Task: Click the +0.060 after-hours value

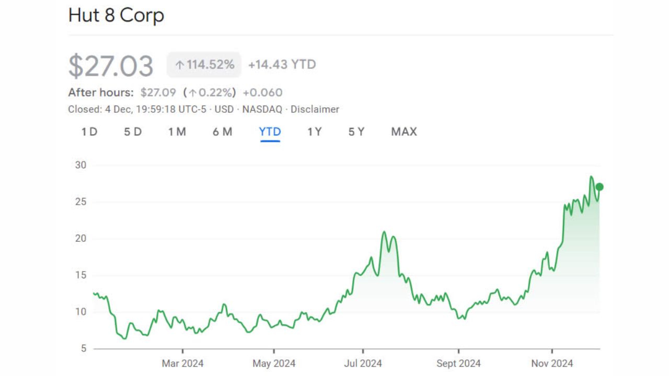Action: (x=262, y=93)
